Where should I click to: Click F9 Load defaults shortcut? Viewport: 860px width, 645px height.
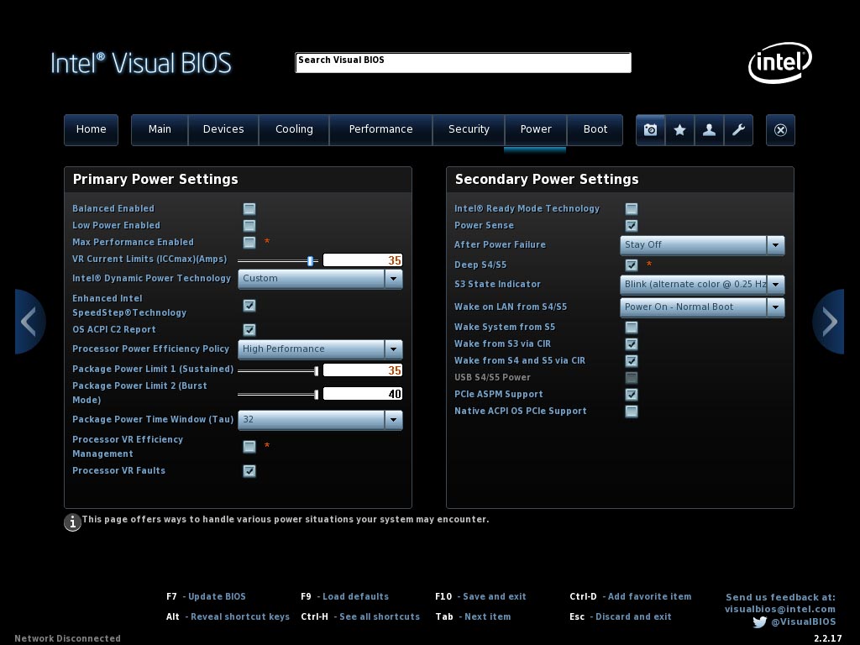point(344,597)
